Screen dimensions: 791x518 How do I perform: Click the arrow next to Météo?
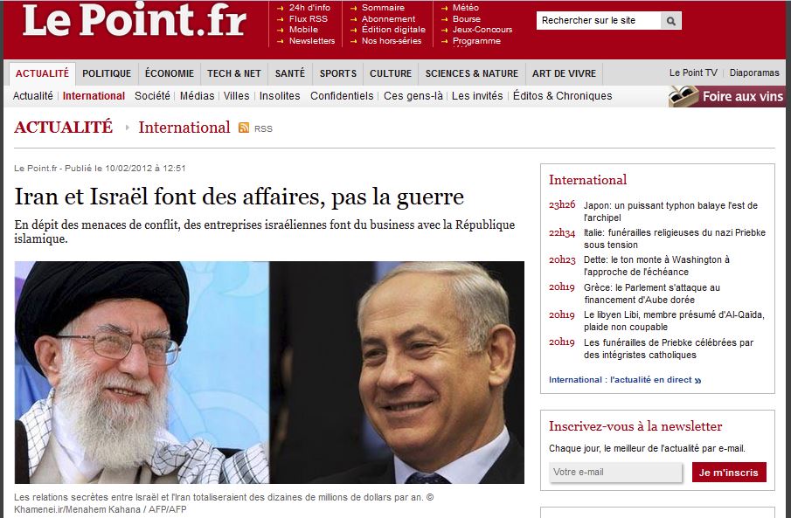[x=444, y=8]
